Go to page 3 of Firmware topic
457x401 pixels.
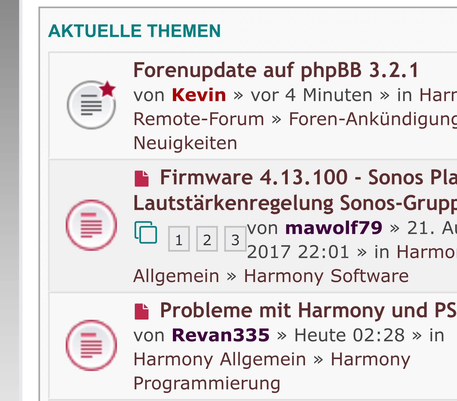pyautogui.click(x=235, y=239)
